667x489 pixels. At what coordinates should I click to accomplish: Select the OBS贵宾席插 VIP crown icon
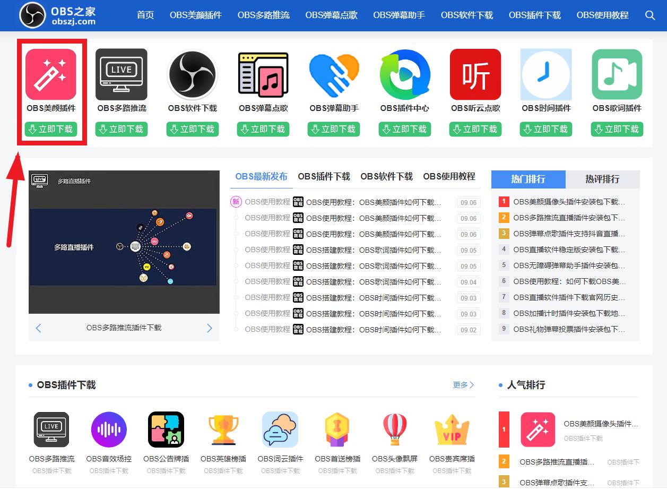point(452,429)
